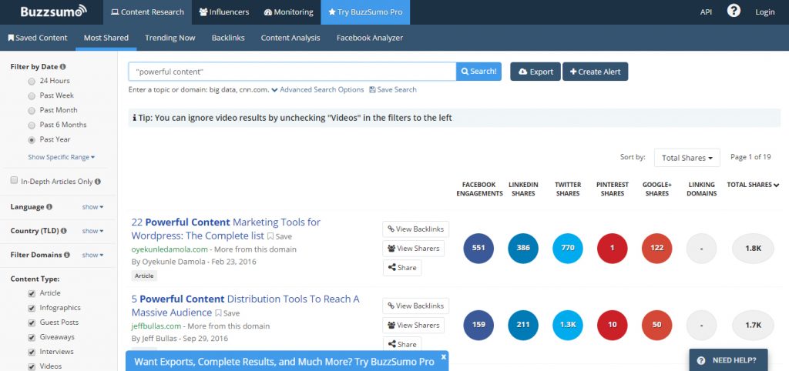Image resolution: width=789 pixels, height=371 pixels.
Task: Click Twitter shares circle showing 1.3K
Action: 568,326
